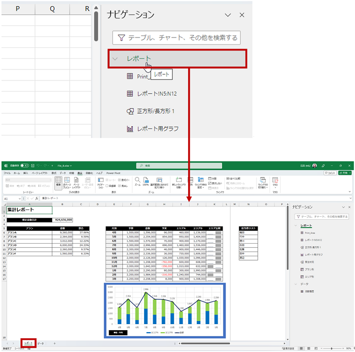355x352 pixels.
Task: Click the Save icon in quick access toolbar
Action: click(x=32, y=166)
